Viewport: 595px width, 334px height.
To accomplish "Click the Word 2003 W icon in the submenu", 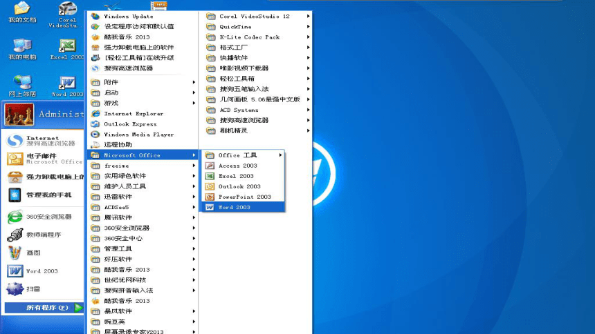I will (210, 207).
